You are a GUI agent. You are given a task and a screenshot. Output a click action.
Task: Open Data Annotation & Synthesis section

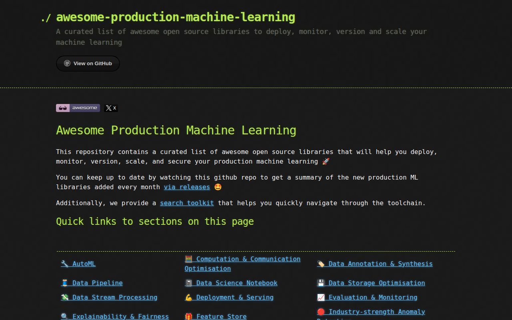pos(375,264)
